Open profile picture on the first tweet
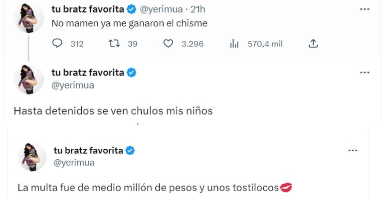Image resolution: width=383 pixels, height=199 pixels. 28,17
